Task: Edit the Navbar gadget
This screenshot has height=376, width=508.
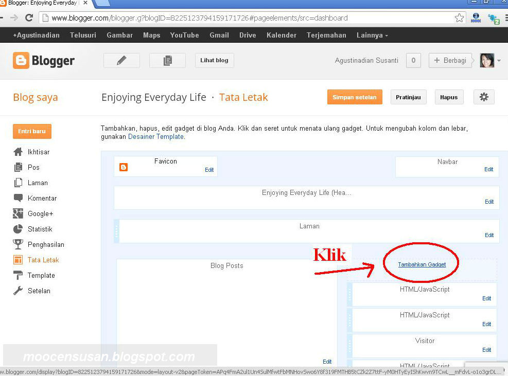Action: click(x=488, y=169)
